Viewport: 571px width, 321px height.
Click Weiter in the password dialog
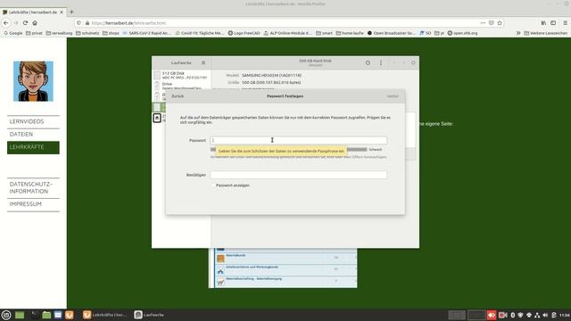[x=393, y=96]
